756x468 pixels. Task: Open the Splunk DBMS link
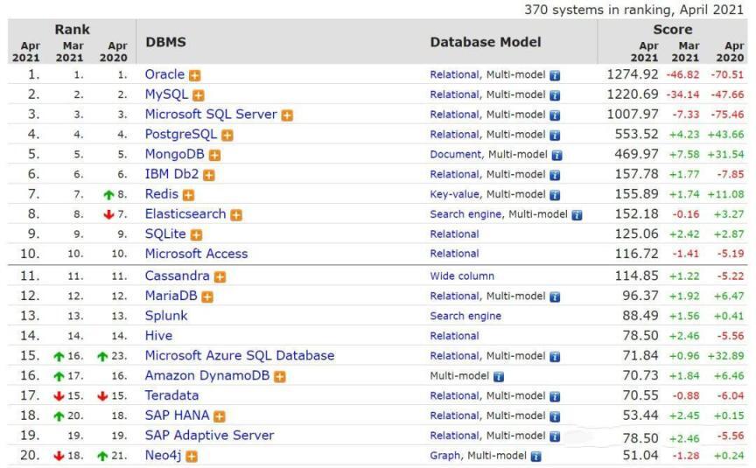[166, 316]
